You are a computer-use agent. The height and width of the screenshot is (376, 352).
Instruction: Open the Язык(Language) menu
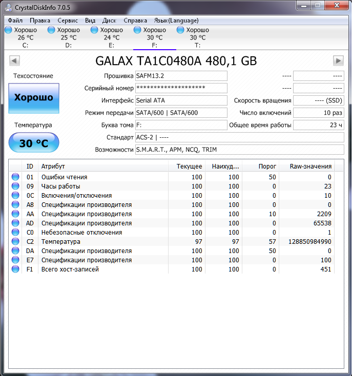tap(176, 20)
